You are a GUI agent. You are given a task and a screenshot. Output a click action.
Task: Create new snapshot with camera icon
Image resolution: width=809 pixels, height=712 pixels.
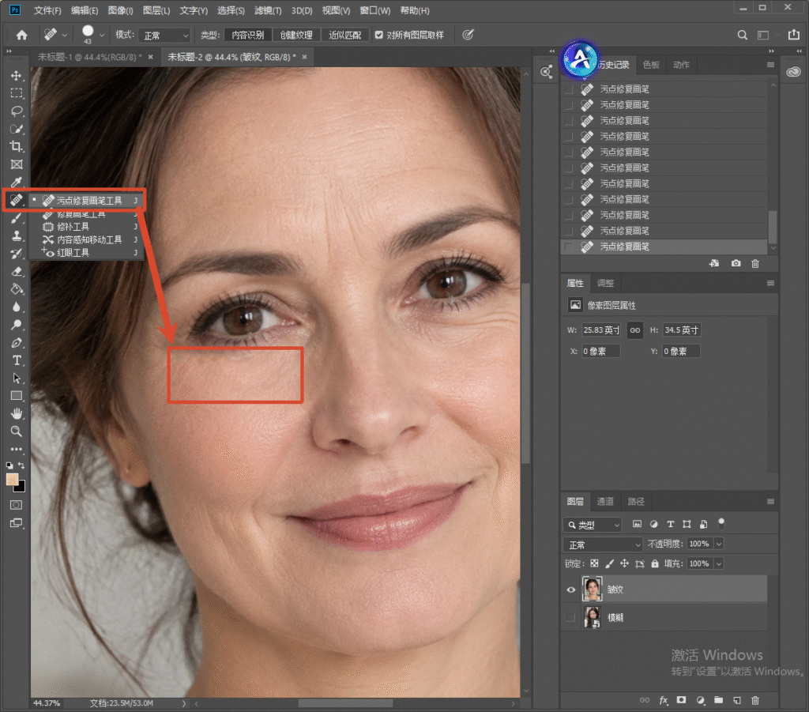point(736,264)
